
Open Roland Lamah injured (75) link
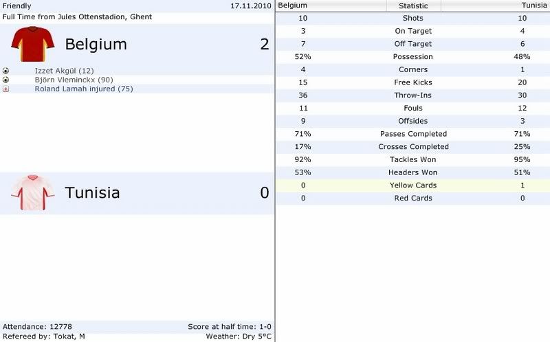pos(84,89)
